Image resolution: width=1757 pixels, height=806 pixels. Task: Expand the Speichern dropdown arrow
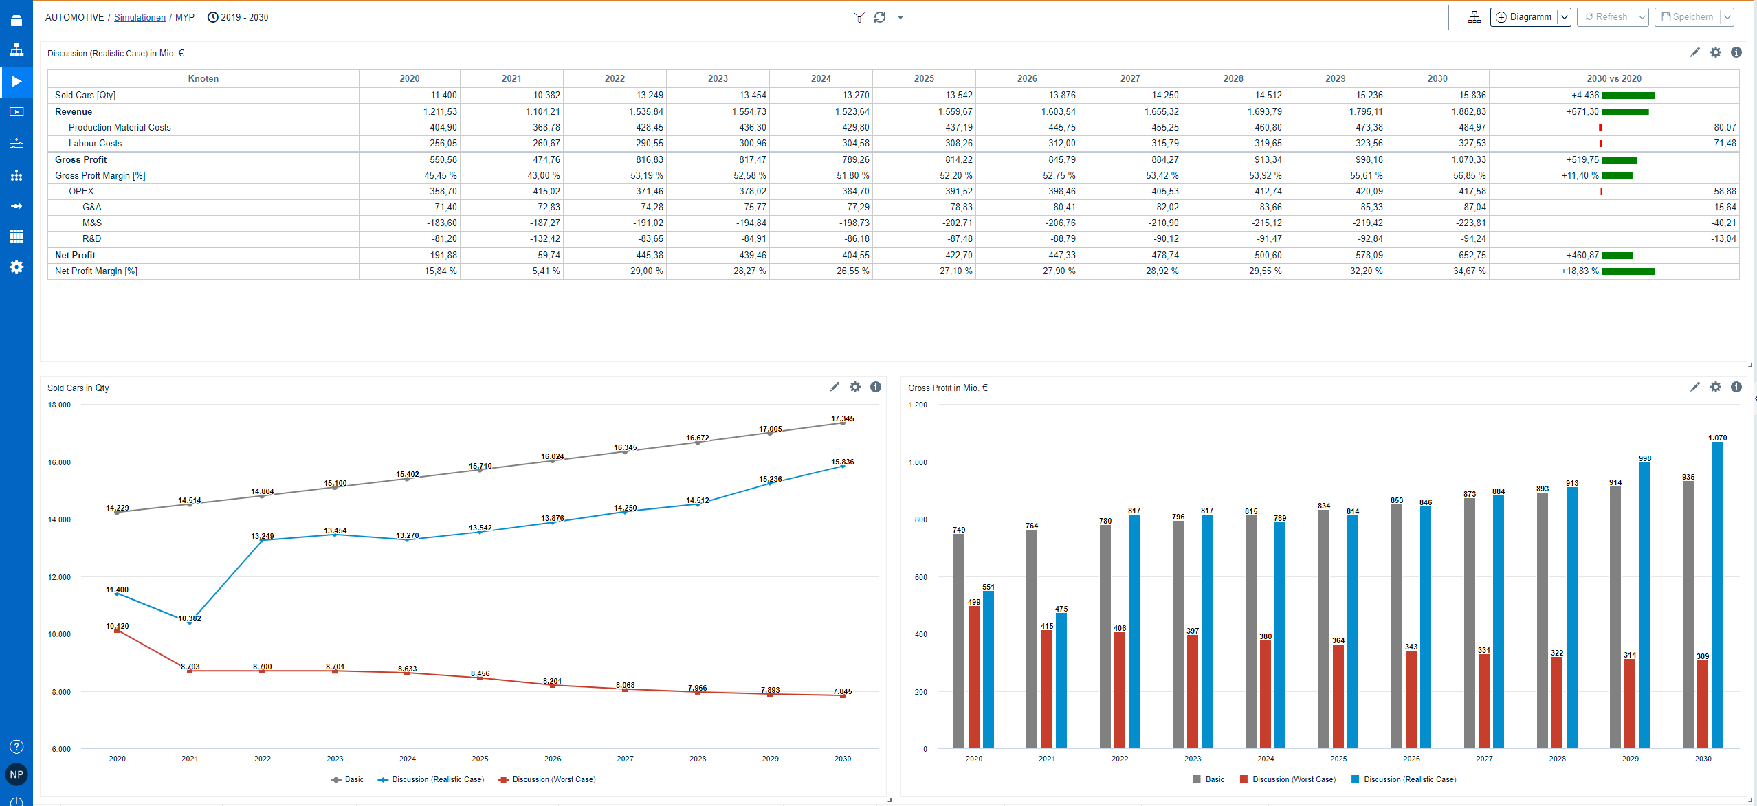pos(1727,17)
